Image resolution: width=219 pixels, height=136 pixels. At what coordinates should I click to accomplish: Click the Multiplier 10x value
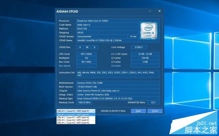86,58
